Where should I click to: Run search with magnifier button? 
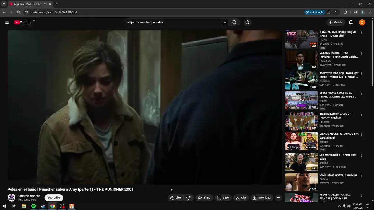[x=234, y=22]
